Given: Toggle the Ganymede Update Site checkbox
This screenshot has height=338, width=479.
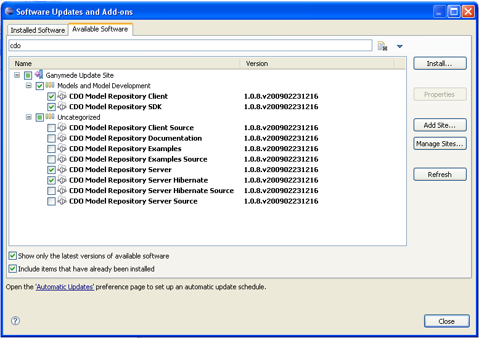Looking at the screenshot, I should point(28,75).
